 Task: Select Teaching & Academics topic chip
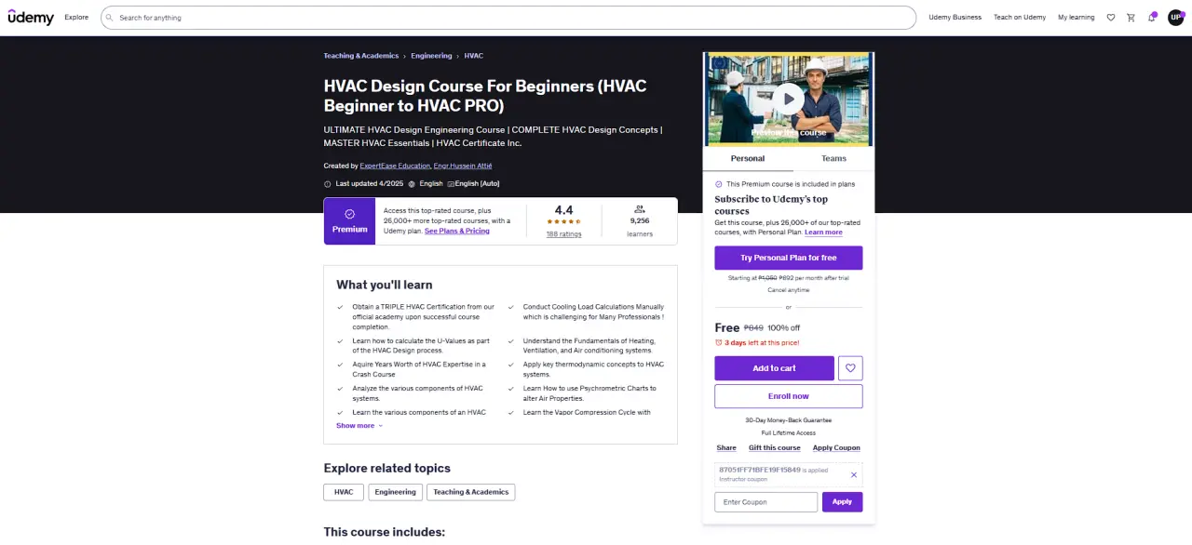pyautogui.click(x=471, y=492)
